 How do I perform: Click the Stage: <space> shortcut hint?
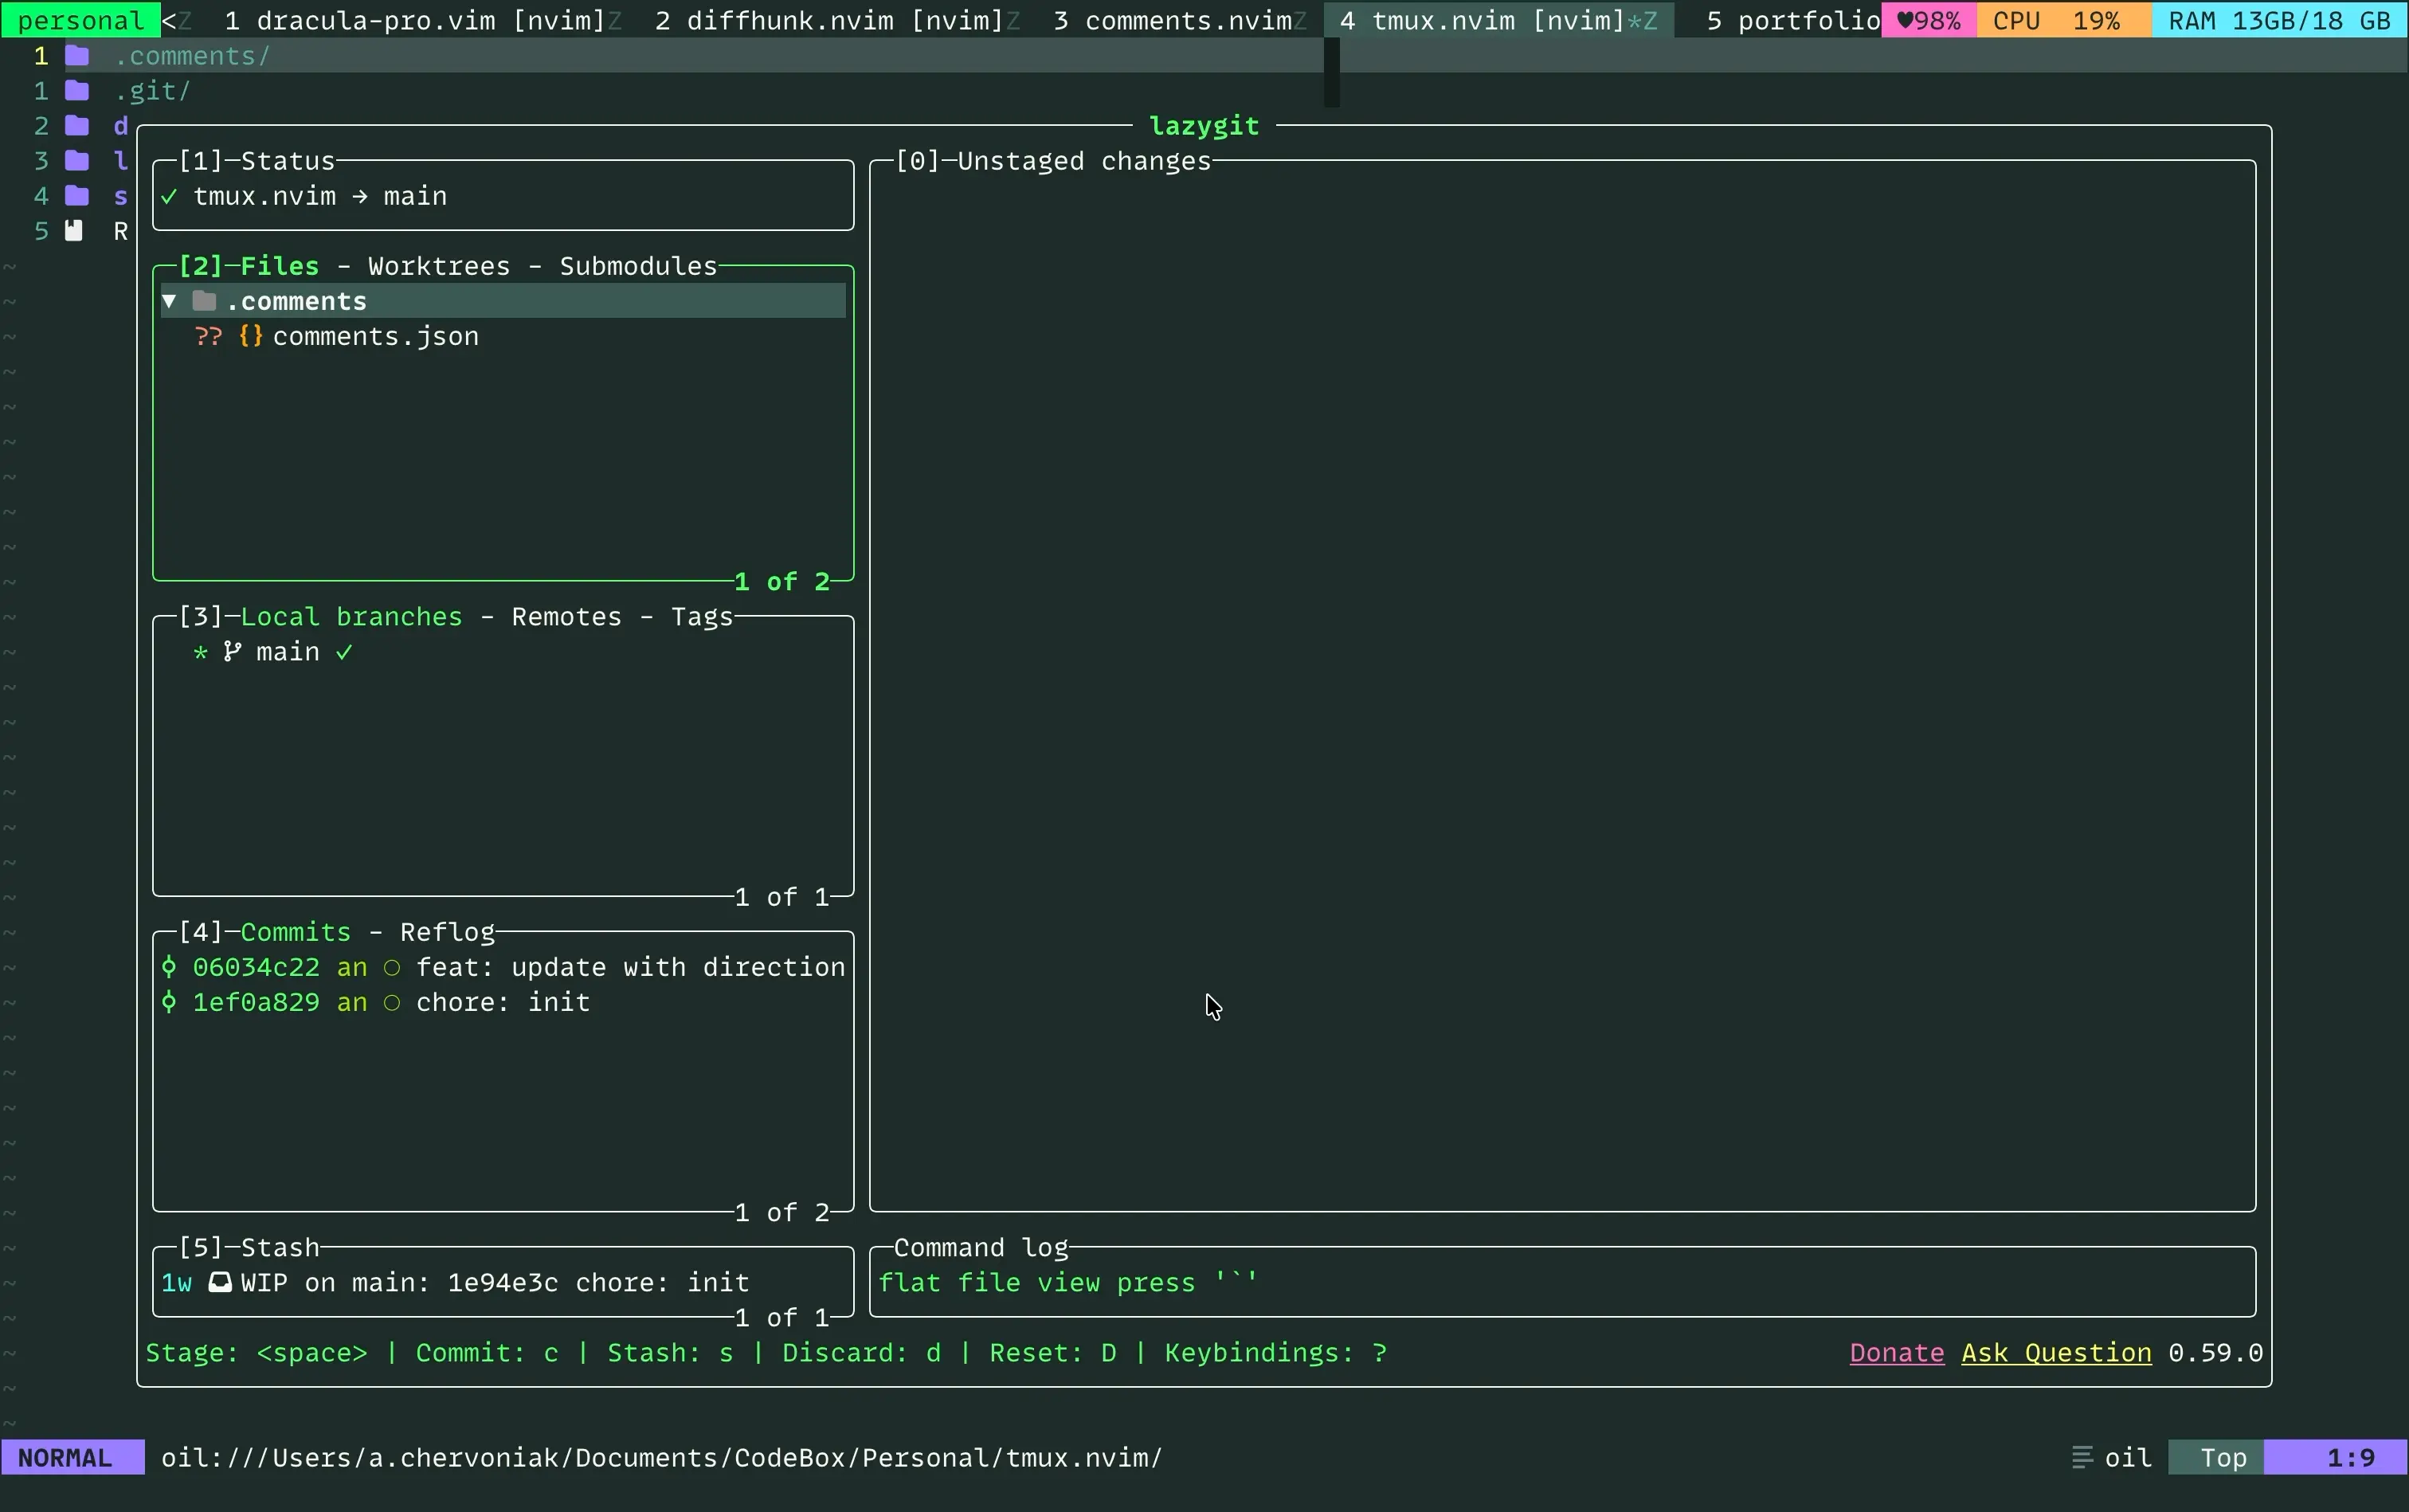click(x=257, y=1353)
